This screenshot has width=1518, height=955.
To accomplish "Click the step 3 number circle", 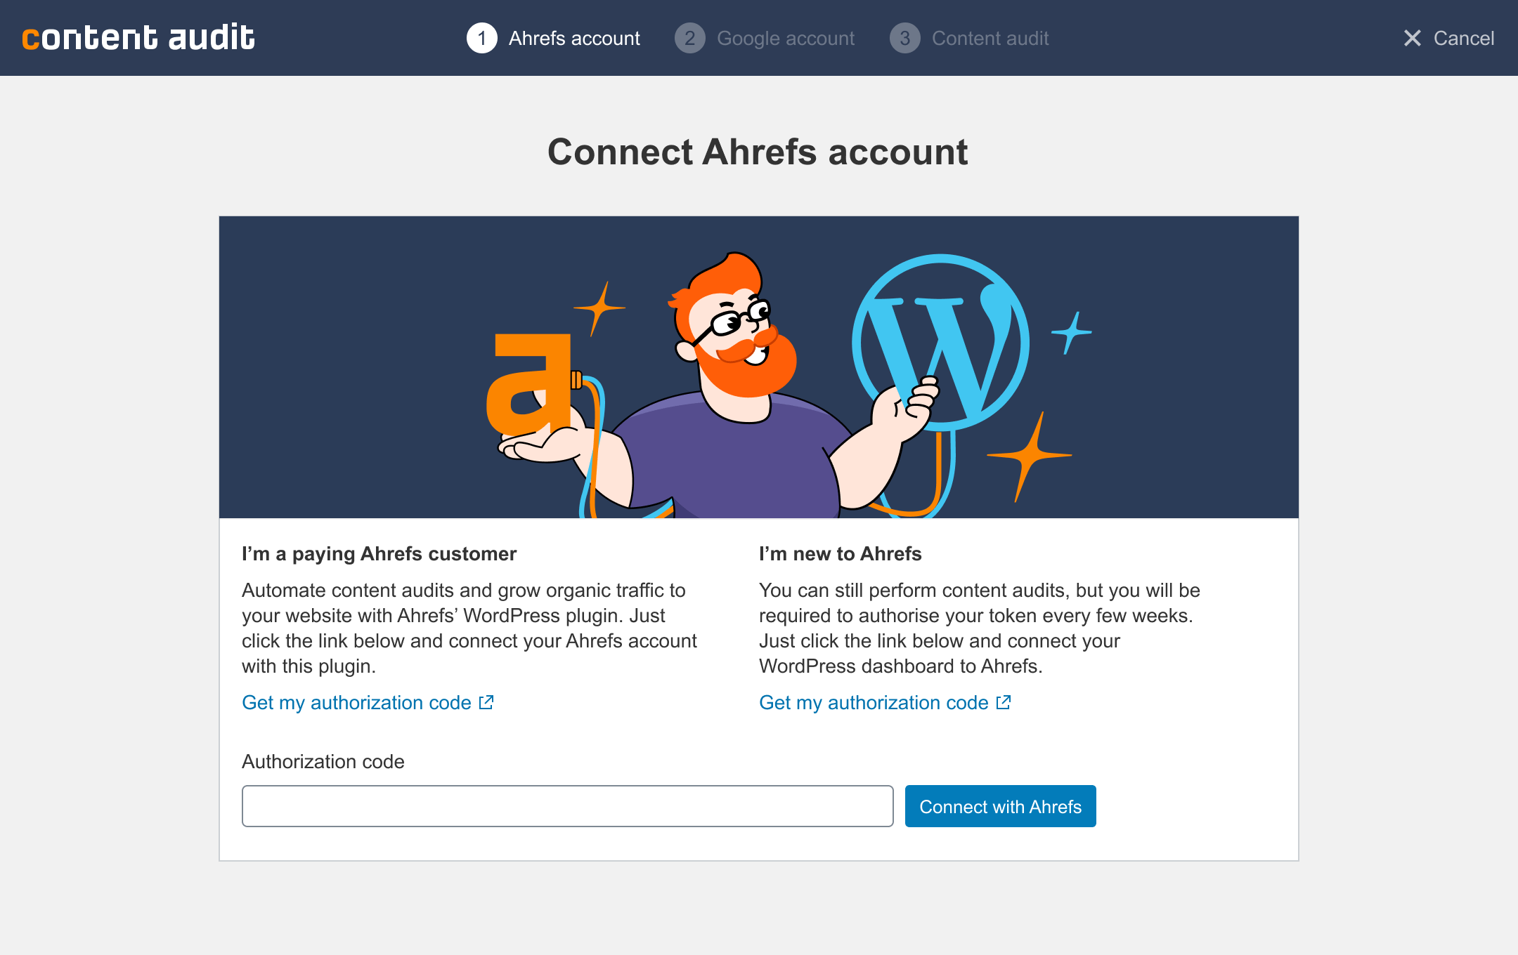I will [x=904, y=38].
